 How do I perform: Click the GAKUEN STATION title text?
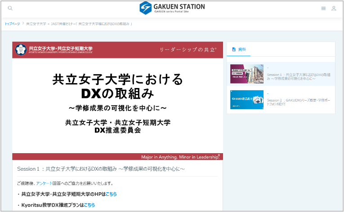[x=179, y=7]
